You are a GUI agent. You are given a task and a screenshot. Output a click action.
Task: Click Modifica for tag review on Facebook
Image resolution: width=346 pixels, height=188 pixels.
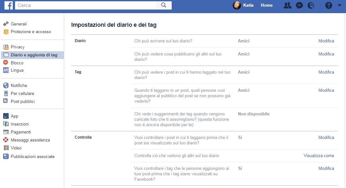point(326,168)
